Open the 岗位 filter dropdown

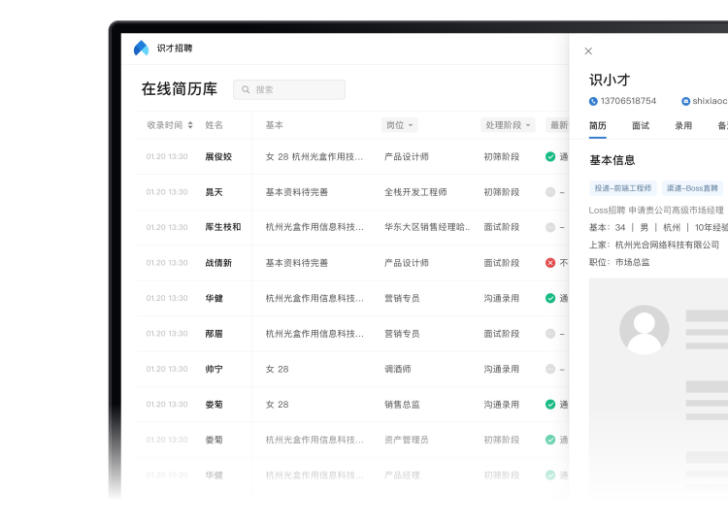click(399, 125)
